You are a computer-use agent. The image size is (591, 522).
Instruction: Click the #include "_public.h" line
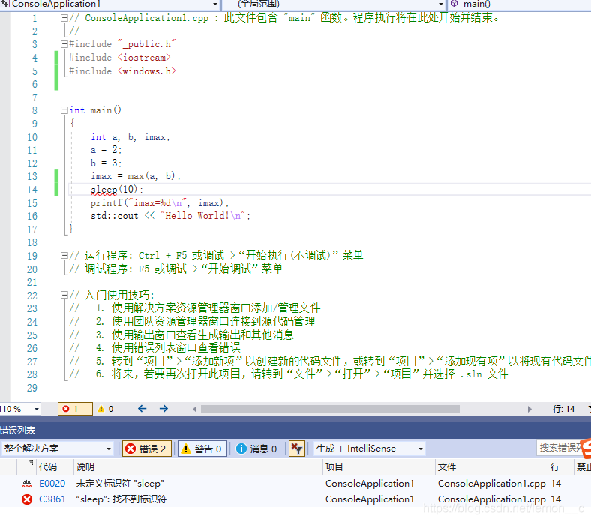coord(122,44)
